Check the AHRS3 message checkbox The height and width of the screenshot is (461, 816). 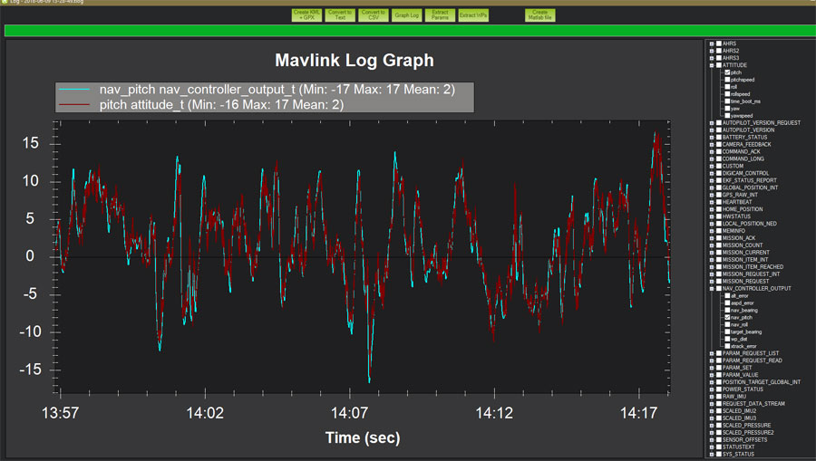(719, 58)
